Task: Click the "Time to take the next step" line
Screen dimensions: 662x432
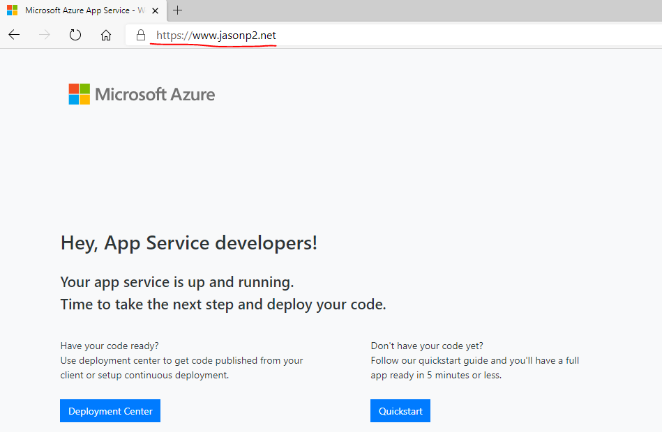Action: 223,304
